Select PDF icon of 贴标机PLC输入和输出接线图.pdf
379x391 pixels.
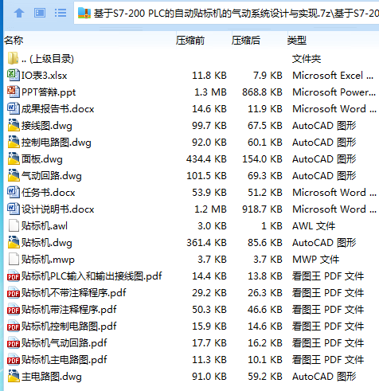pyautogui.click(x=14, y=276)
